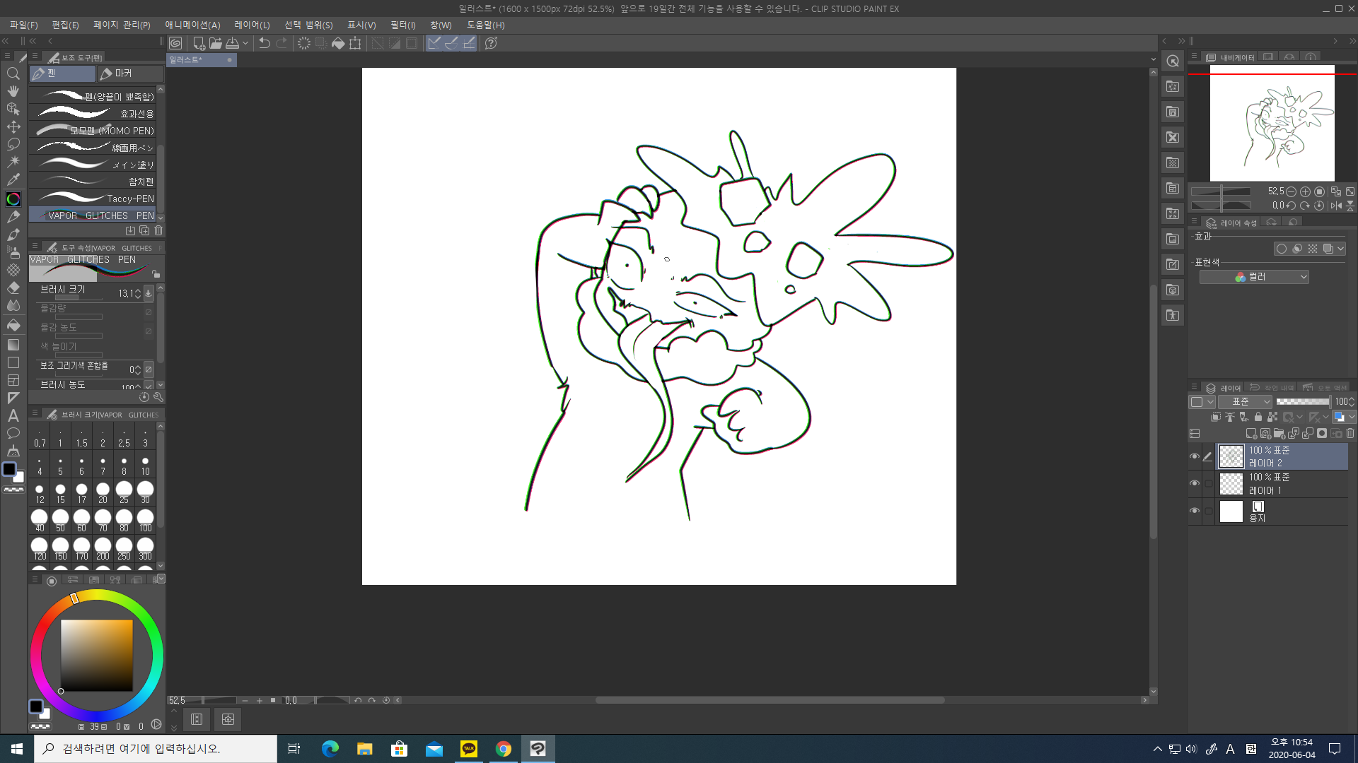Open Clip Studio support help icon
The width and height of the screenshot is (1358, 763).
pos(491,43)
